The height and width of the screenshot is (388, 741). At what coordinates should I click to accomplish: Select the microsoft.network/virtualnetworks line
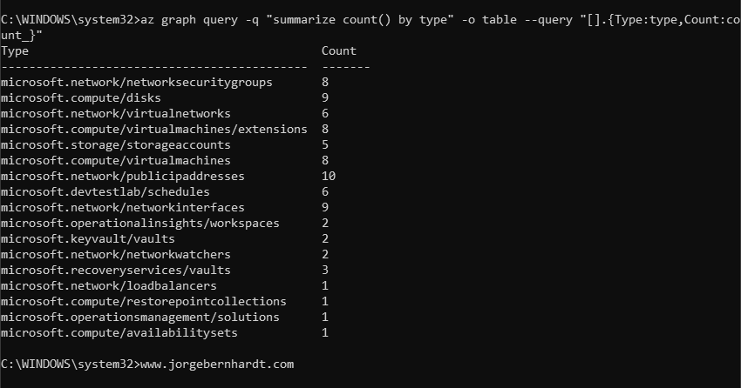(115, 114)
